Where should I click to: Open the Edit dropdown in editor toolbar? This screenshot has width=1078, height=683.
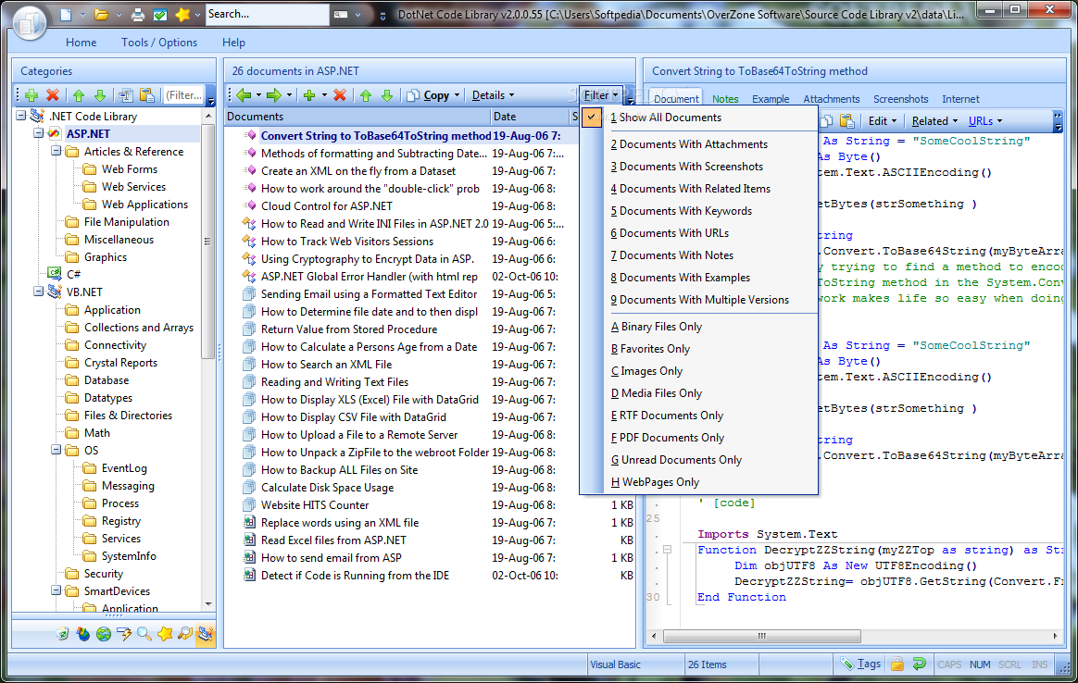click(x=882, y=121)
